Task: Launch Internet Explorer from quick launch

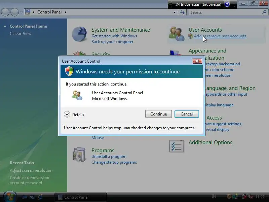Action: pyautogui.click(x=40, y=197)
